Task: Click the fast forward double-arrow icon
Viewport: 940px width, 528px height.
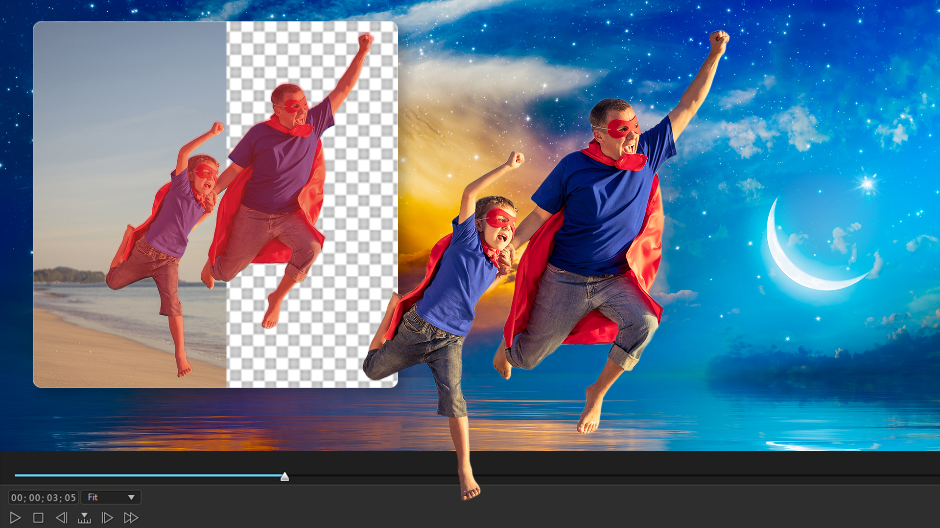Action: click(x=131, y=518)
